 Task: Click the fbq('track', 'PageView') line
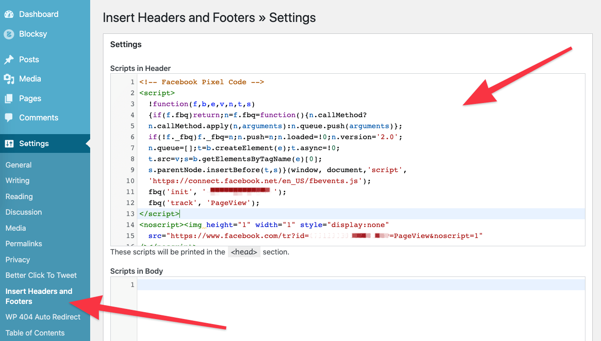204,203
